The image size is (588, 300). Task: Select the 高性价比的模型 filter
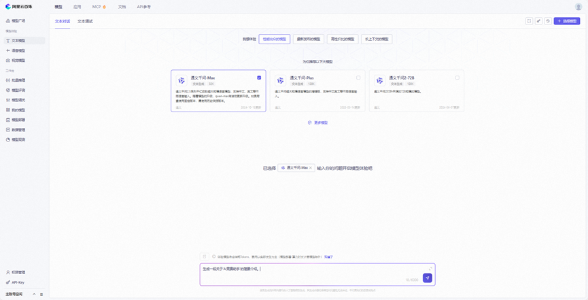click(343, 39)
